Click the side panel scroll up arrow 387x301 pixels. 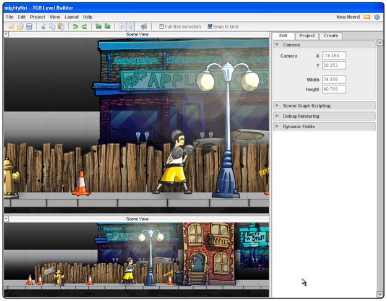point(380,43)
